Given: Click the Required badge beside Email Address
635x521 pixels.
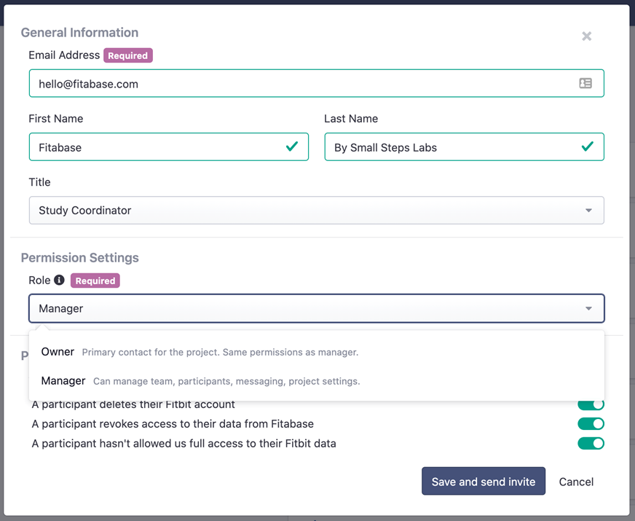Looking at the screenshot, I should 127,55.
